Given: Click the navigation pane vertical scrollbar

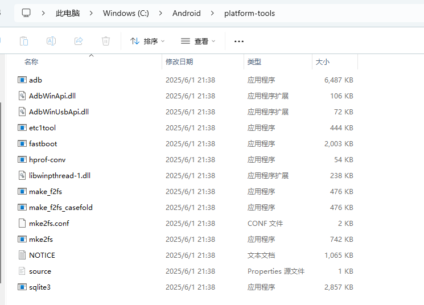Looking at the screenshot, I should pos(1,192).
